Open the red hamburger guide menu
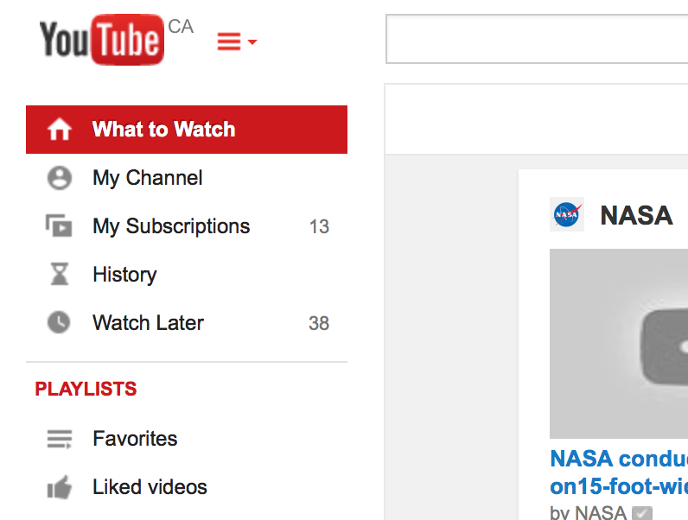688x520 pixels. 237,41
